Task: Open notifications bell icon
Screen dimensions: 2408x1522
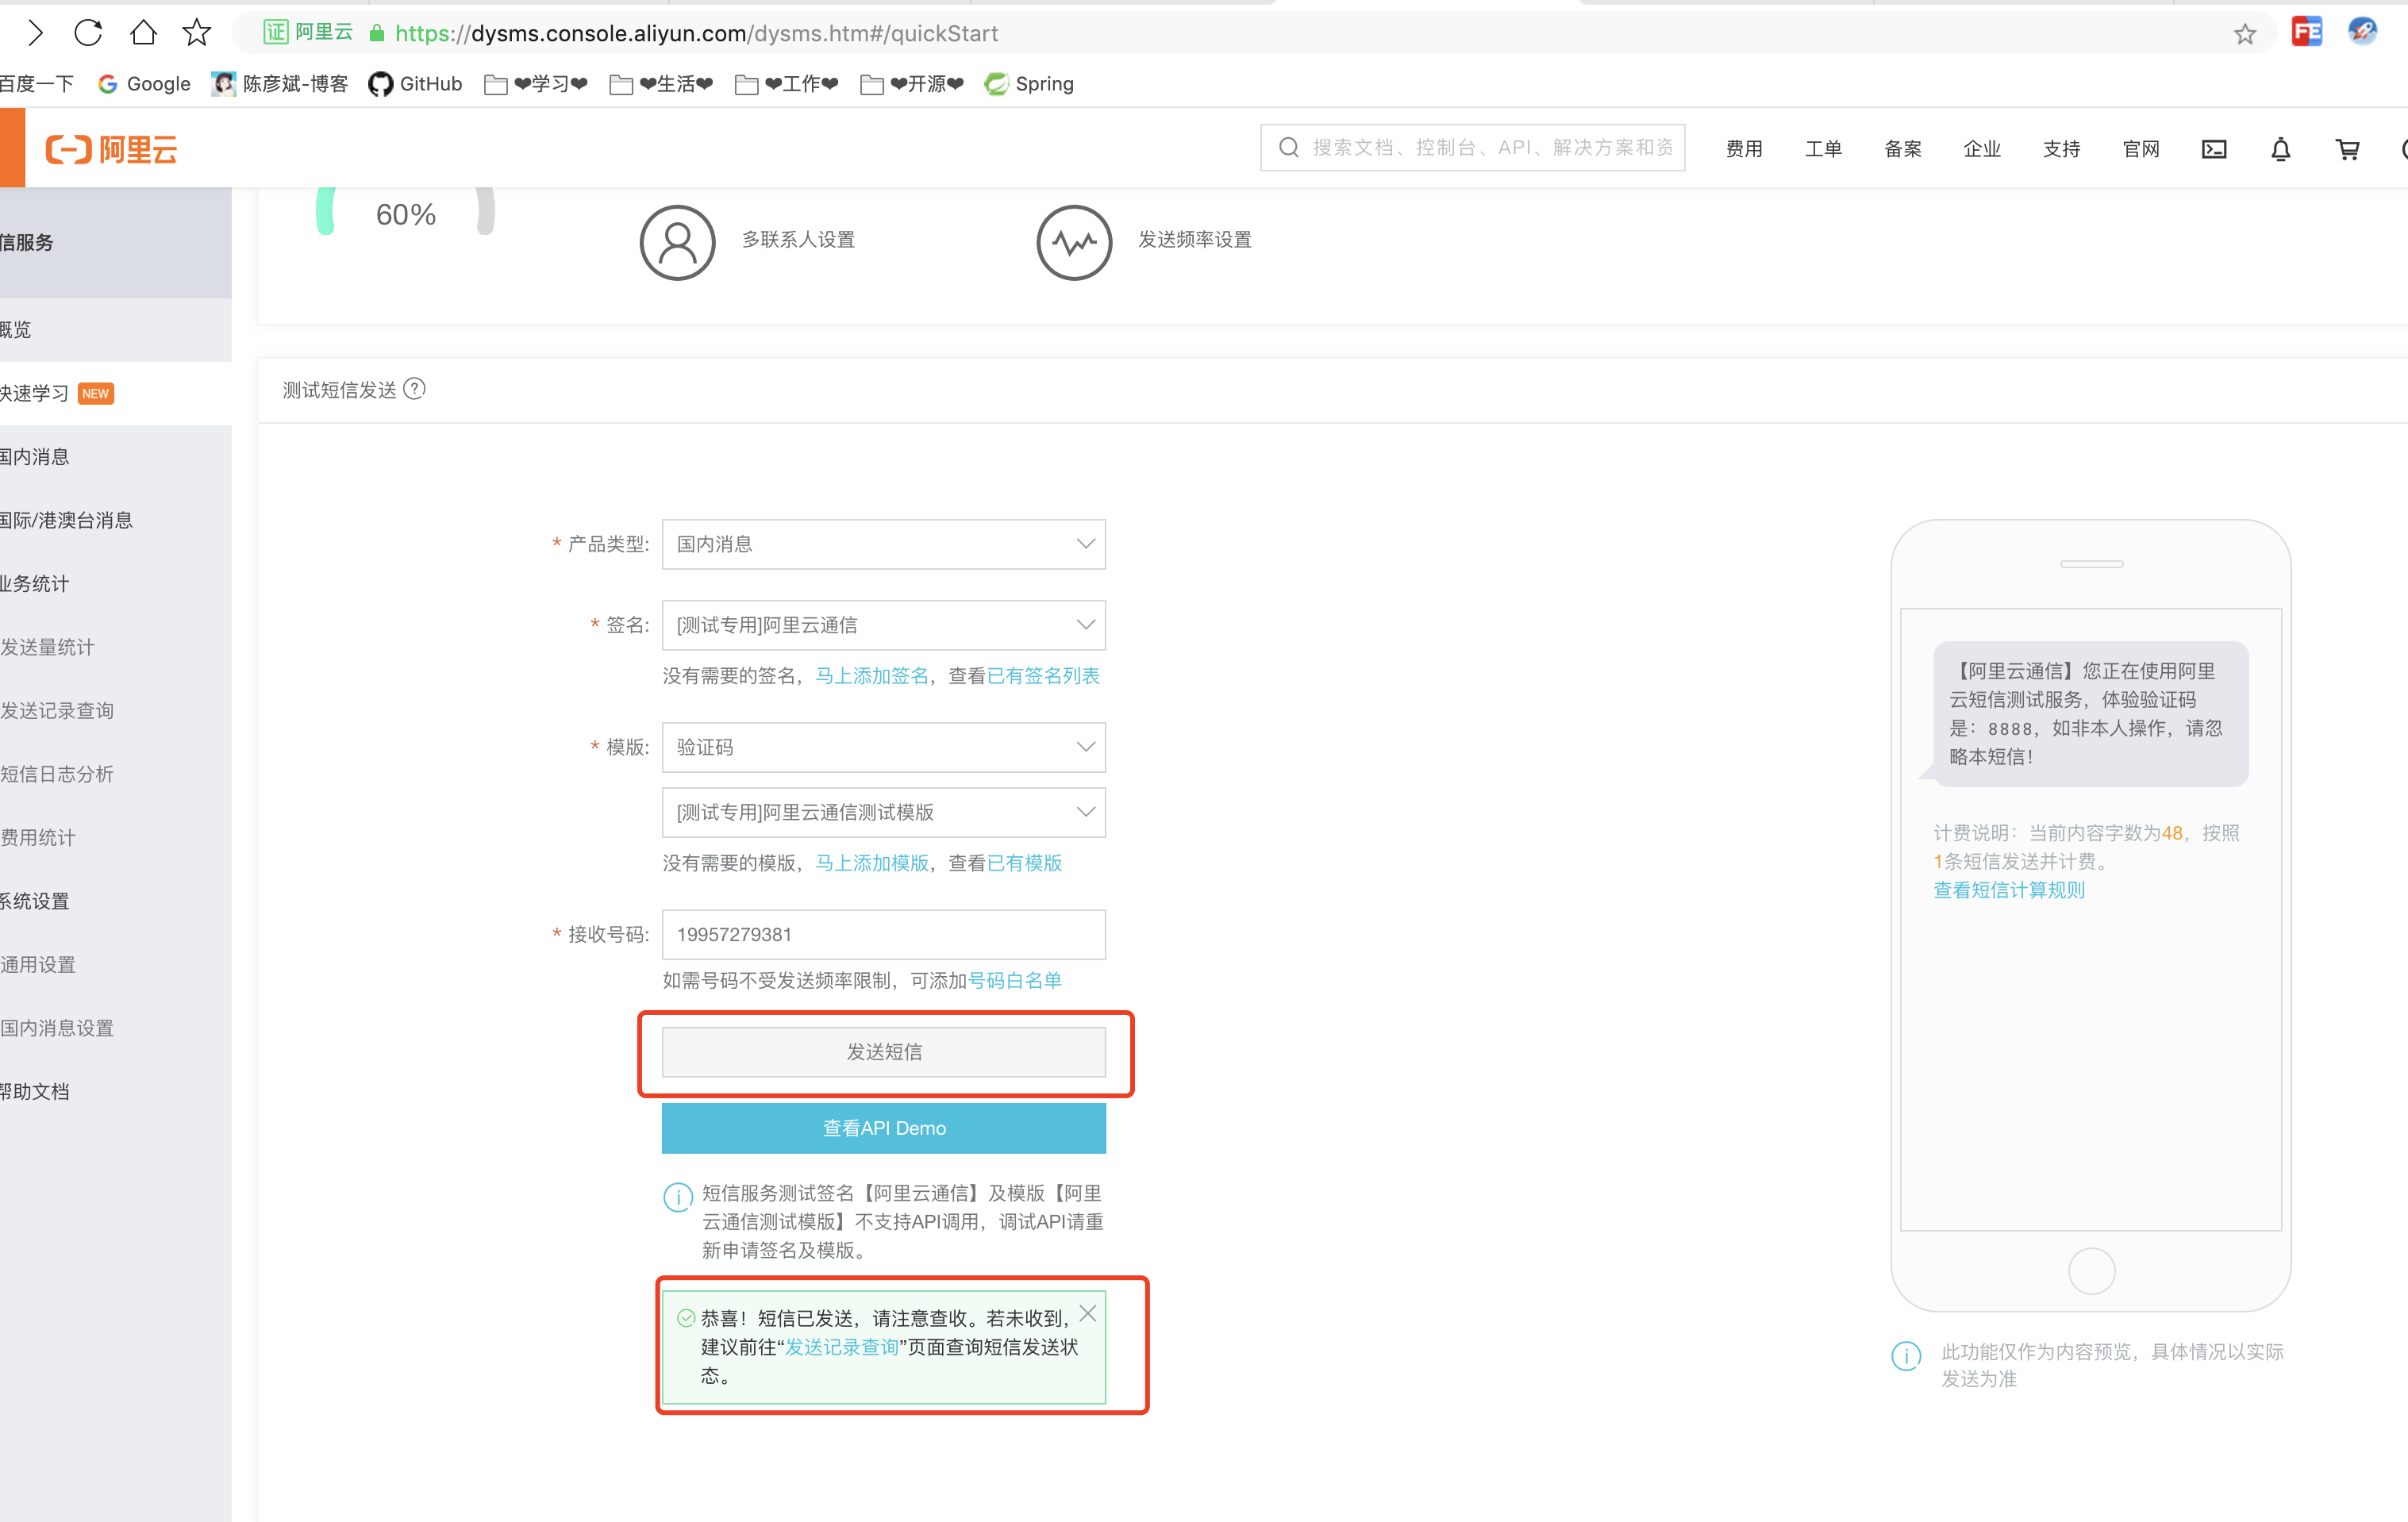Action: [x=2280, y=149]
